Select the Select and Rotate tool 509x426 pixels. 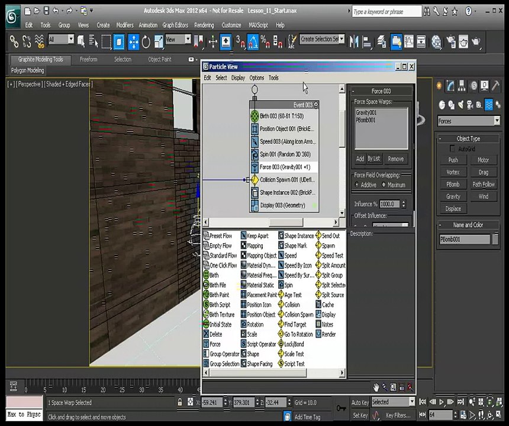pyautogui.click(x=146, y=42)
